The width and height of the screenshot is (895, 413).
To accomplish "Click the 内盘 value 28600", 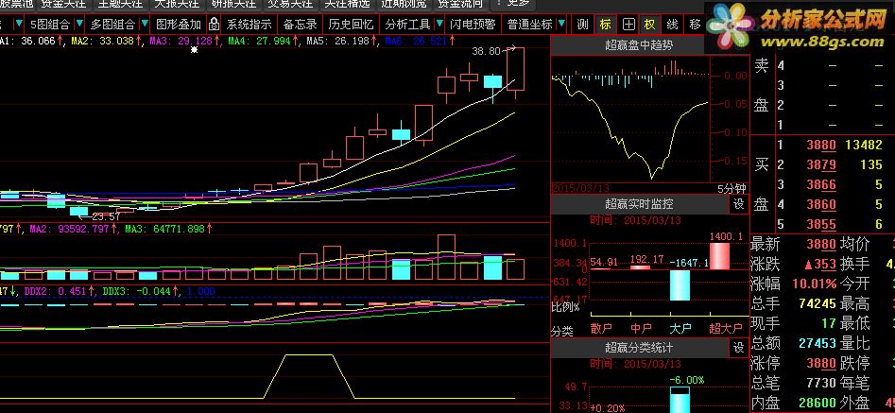I will pos(818,403).
